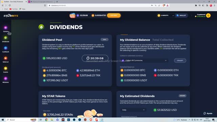Click the ETH icon in Dividend Pool
This screenshot has height=122, width=217.
click(x=78, y=70)
